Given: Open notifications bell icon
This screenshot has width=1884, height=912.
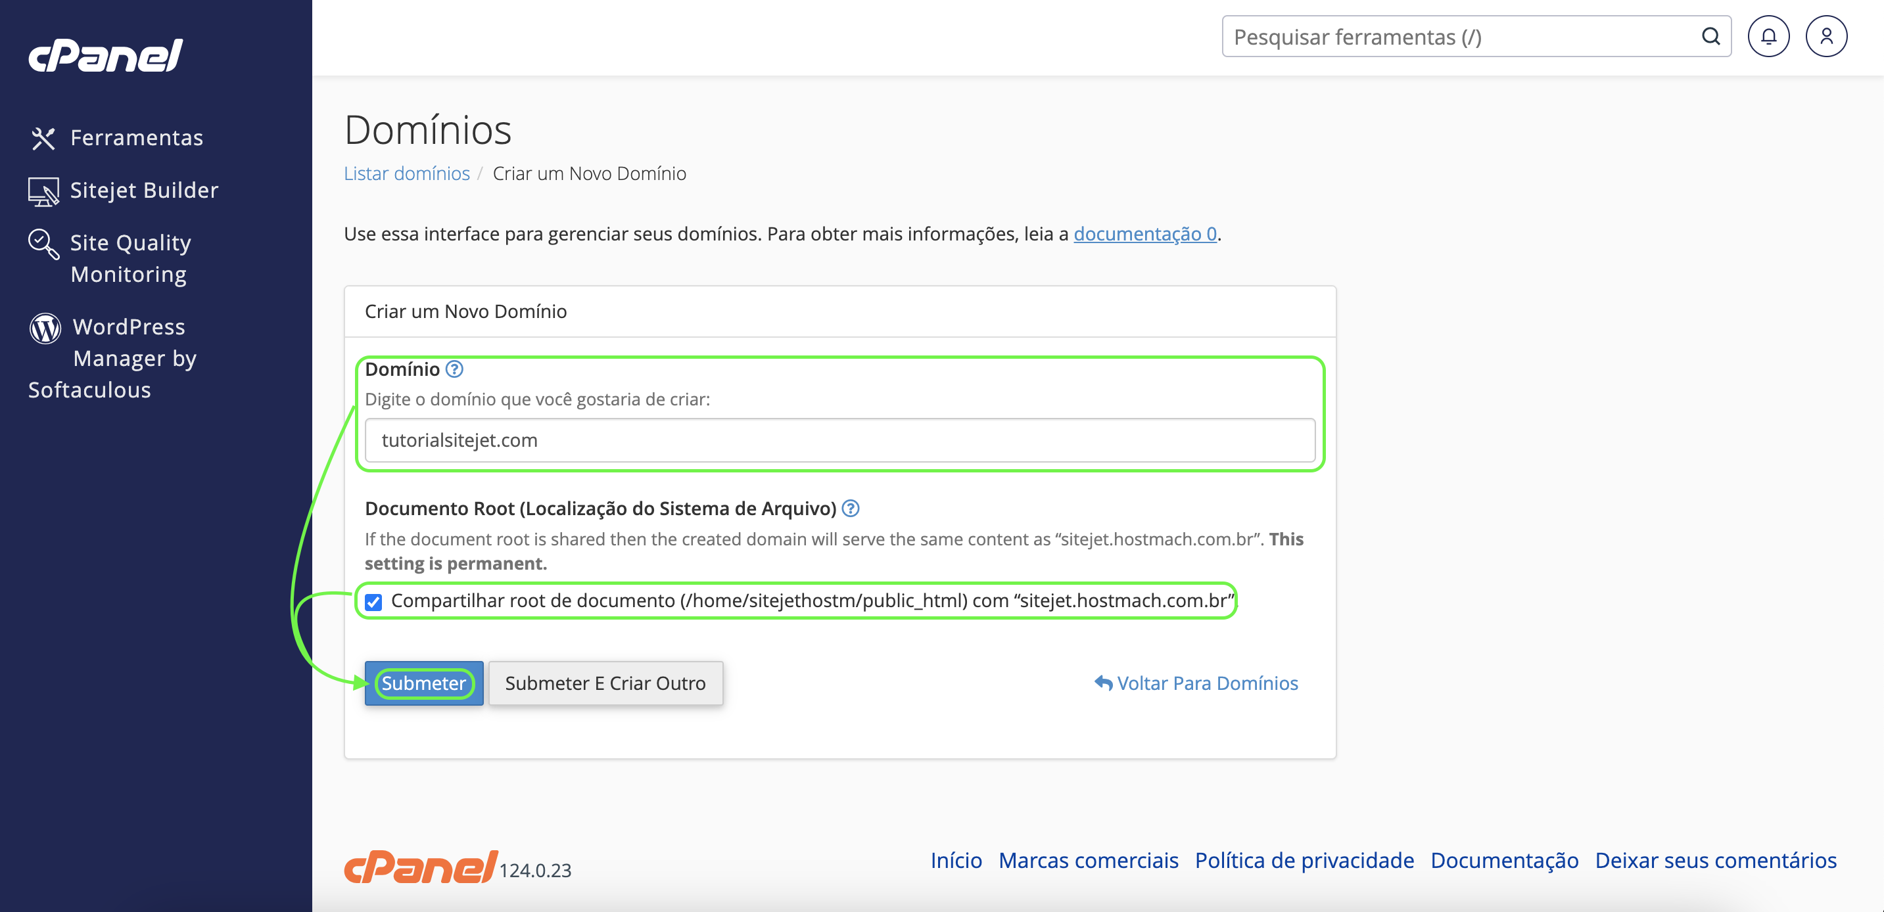Looking at the screenshot, I should [1768, 37].
